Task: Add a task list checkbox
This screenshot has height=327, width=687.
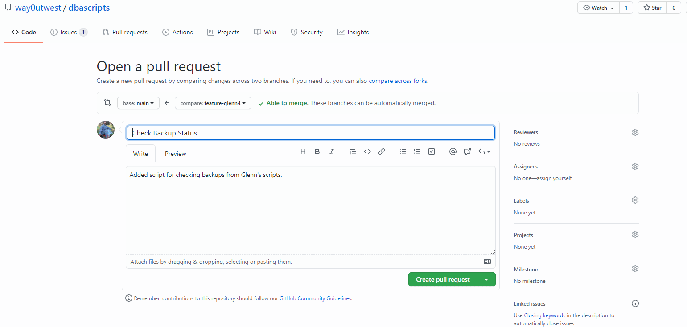Action: coord(432,151)
